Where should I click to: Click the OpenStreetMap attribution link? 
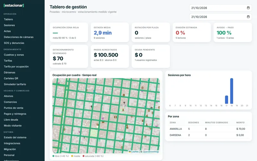(x=151, y=152)
